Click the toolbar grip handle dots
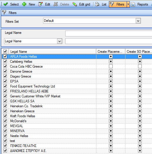The image size is (152, 154). [x=1, y=4]
